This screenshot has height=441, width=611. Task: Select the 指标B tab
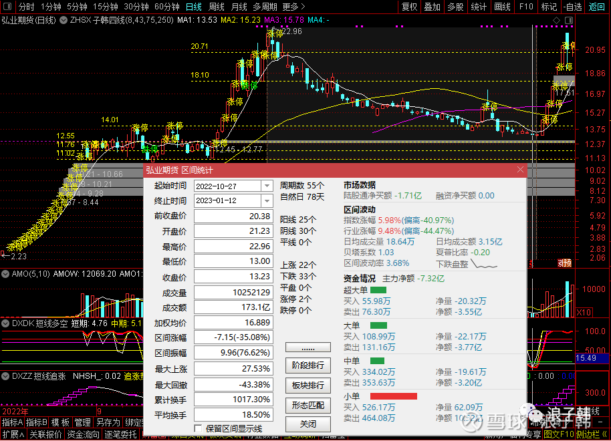(37, 422)
